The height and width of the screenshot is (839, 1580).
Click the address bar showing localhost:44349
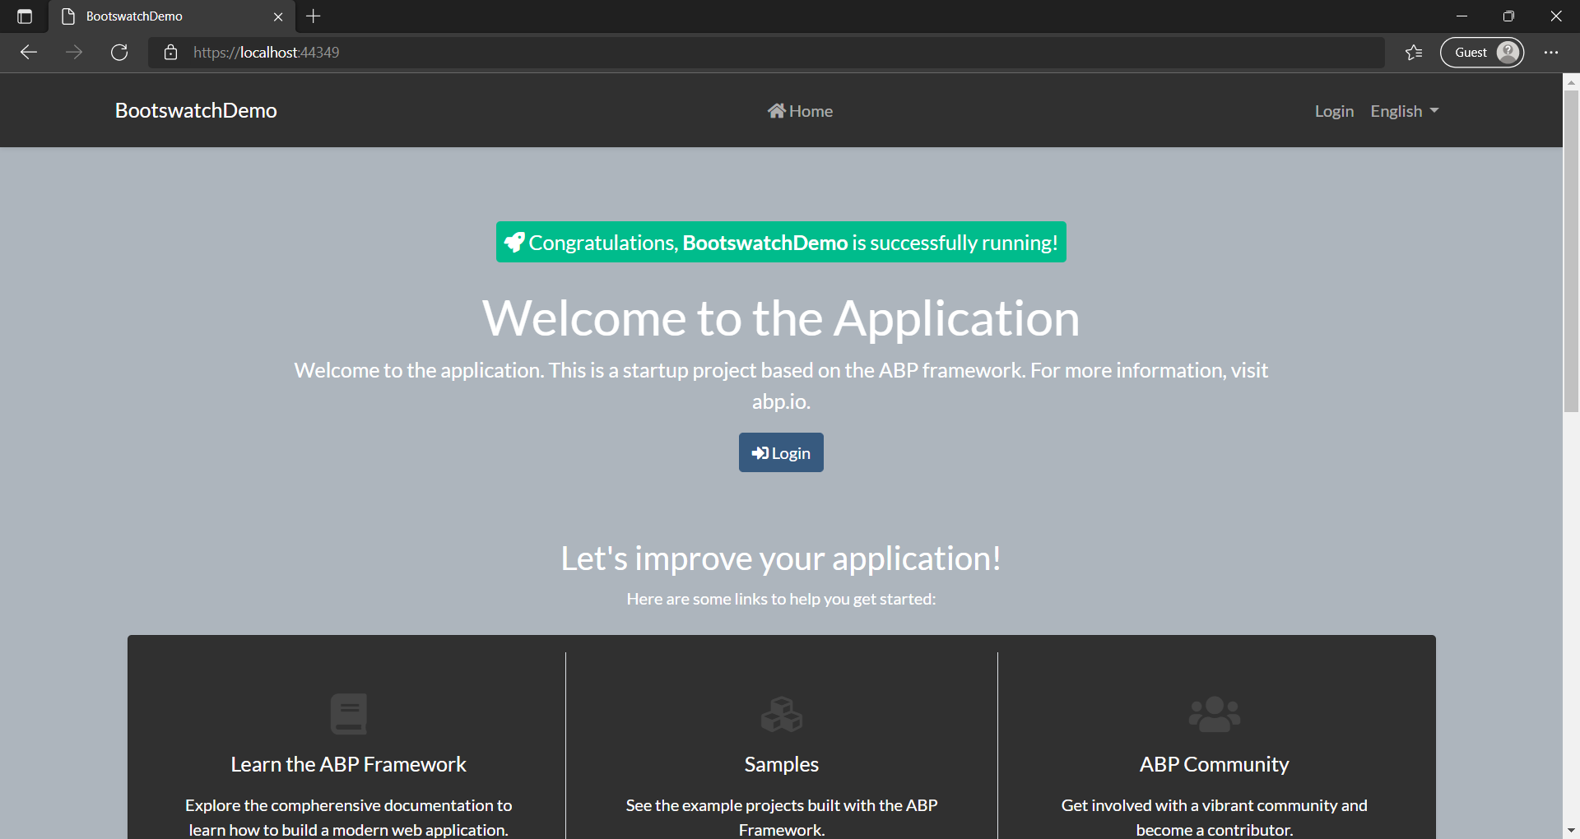(x=766, y=53)
